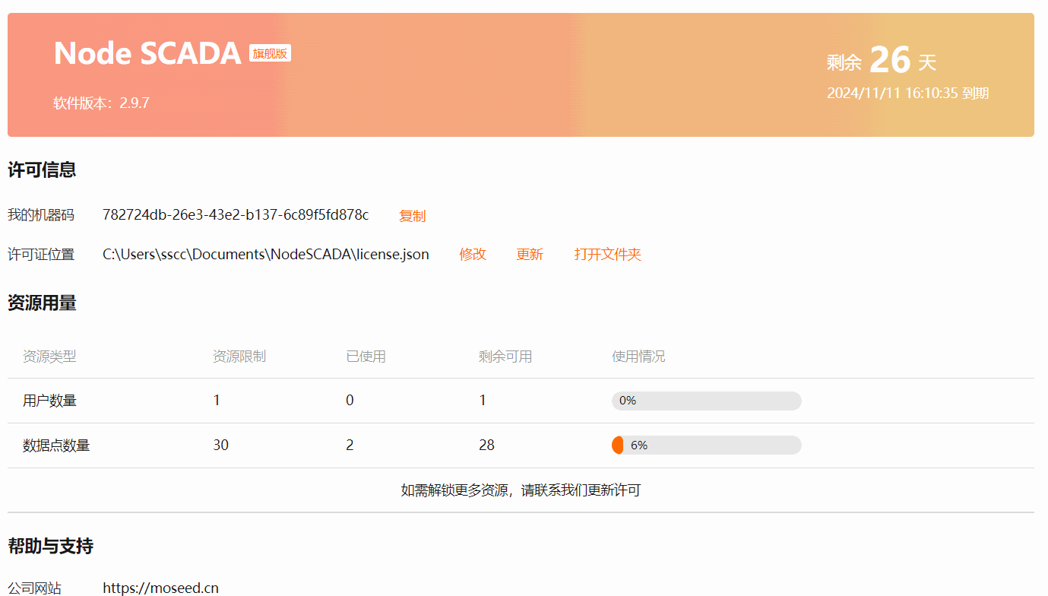This screenshot has height=596, width=1048.
Task: Click the 软件版本: 2.9.7 text
Action: [x=101, y=103]
